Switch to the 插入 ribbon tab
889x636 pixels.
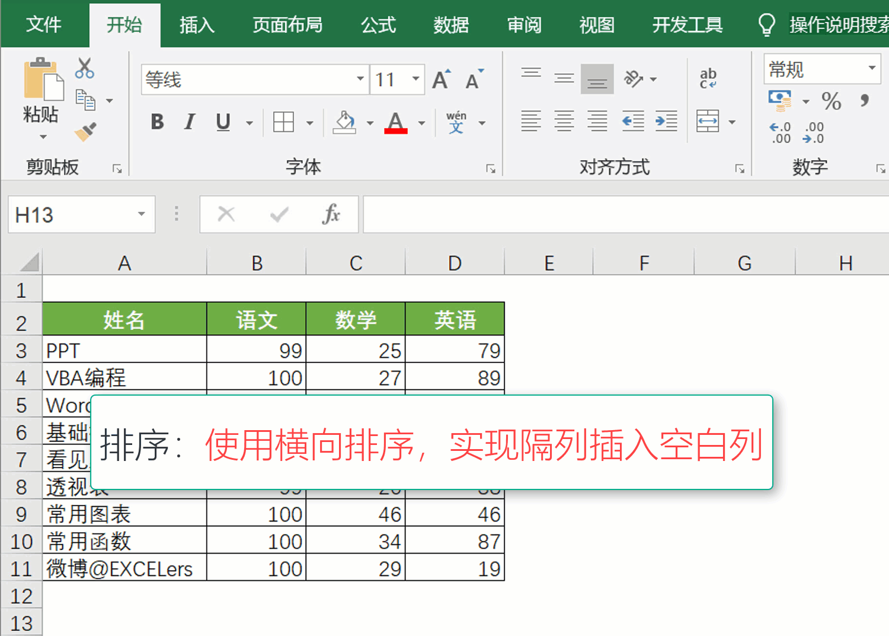pyautogui.click(x=197, y=25)
